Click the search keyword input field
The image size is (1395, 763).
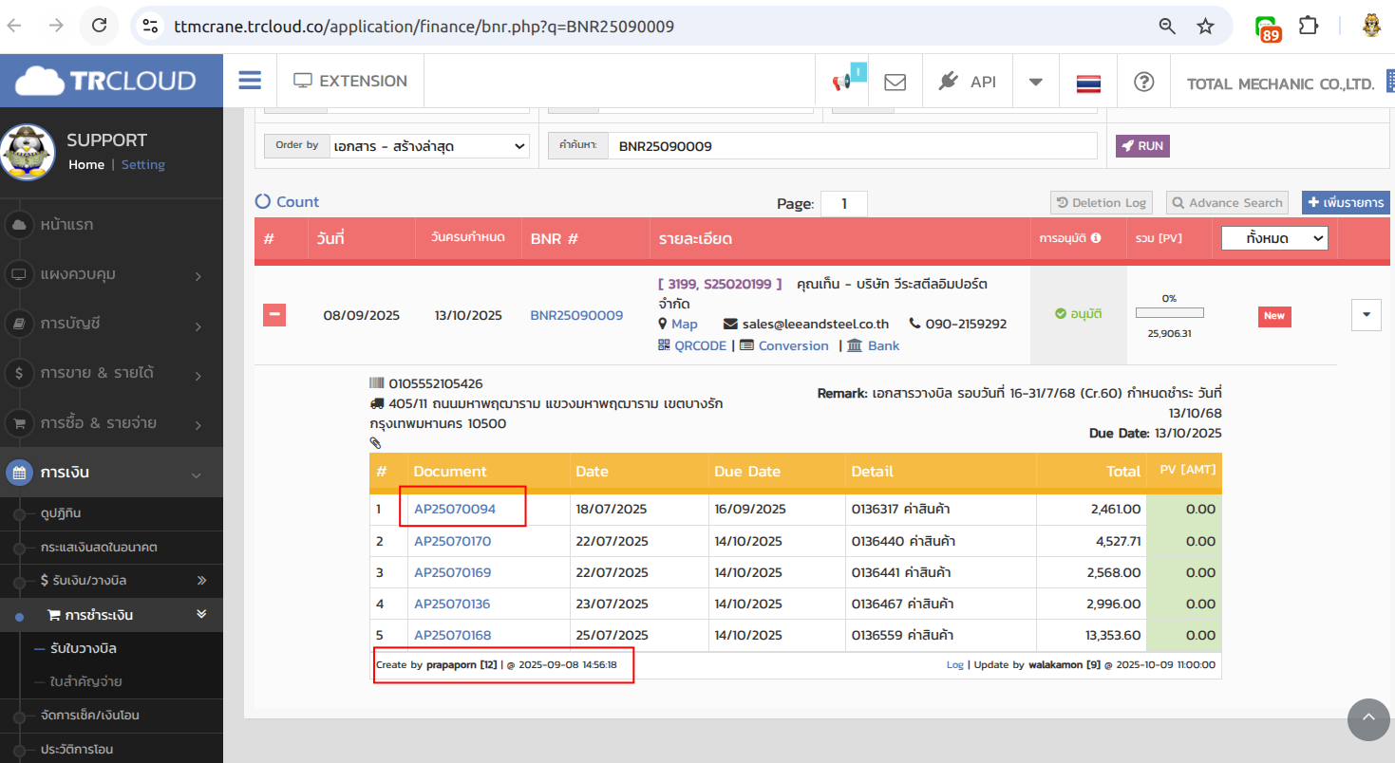[x=852, y=146]
